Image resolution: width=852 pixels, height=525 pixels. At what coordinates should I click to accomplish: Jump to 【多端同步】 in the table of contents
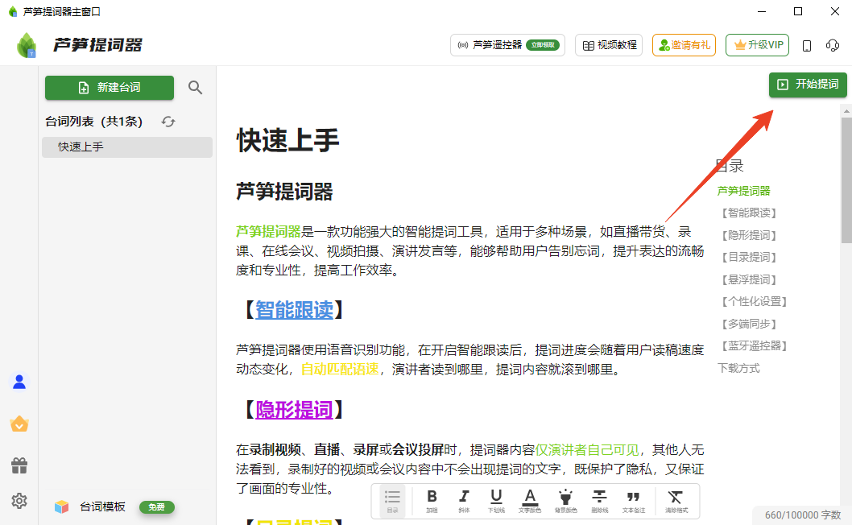click(749, 324)
